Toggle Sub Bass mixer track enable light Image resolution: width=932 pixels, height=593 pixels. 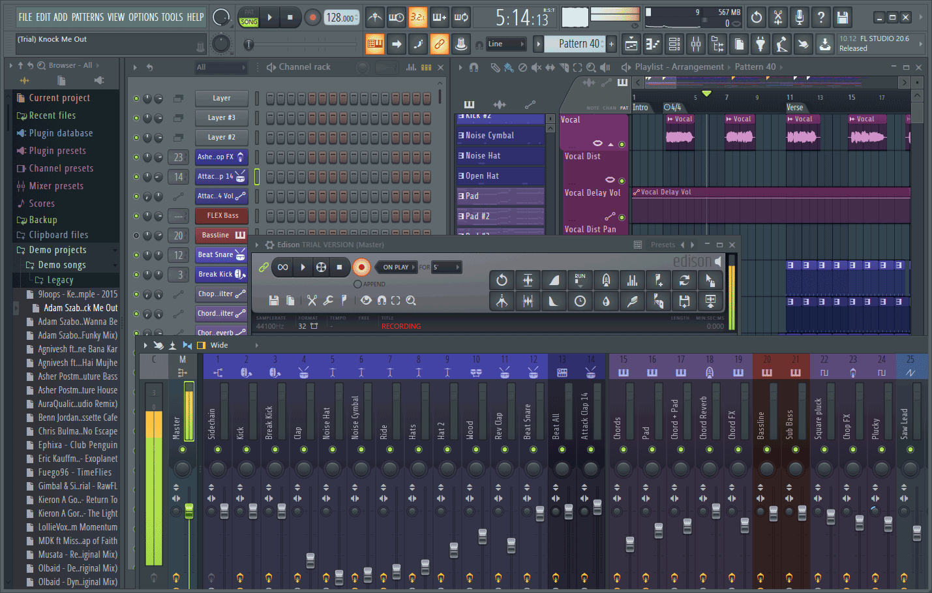click(x=796, y=449)
